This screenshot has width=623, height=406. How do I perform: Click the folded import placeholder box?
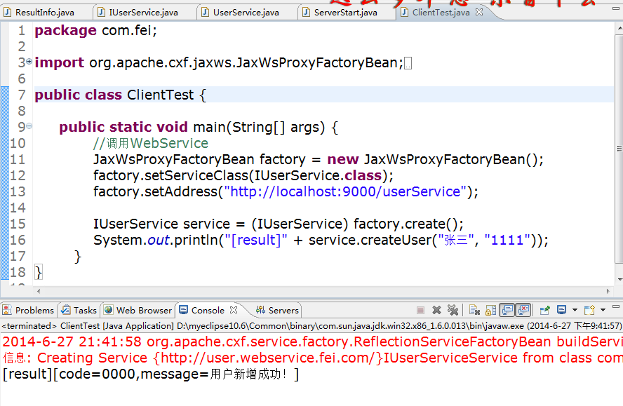(x=408, y=64)
